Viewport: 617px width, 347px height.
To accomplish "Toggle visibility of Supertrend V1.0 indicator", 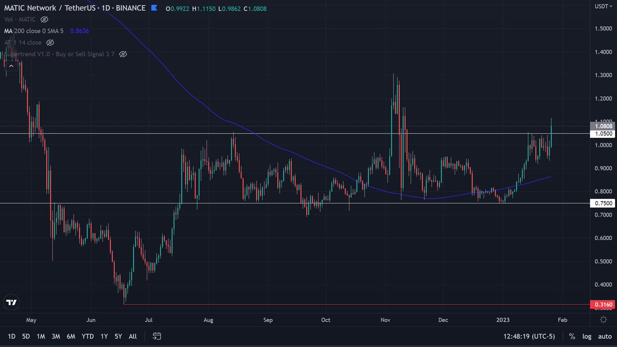I will point(123,54).
